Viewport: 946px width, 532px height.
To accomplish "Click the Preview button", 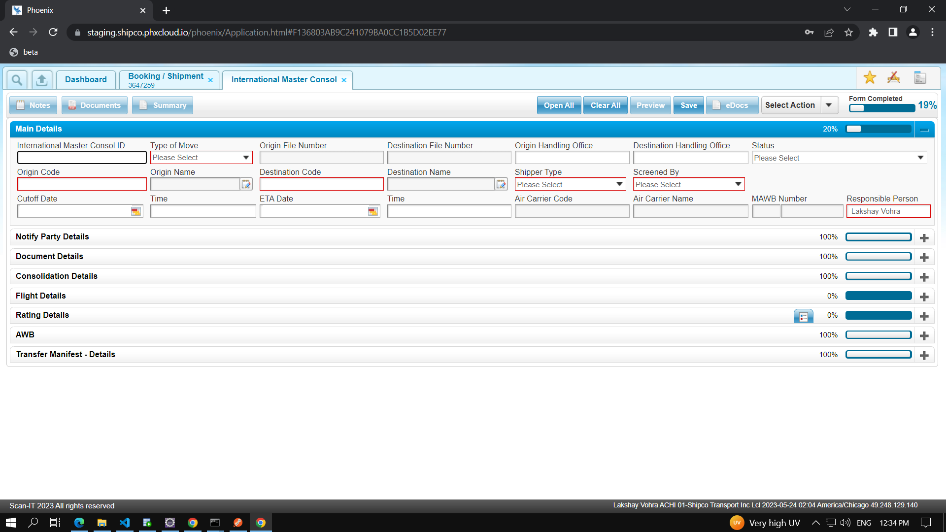I will 650,104.
